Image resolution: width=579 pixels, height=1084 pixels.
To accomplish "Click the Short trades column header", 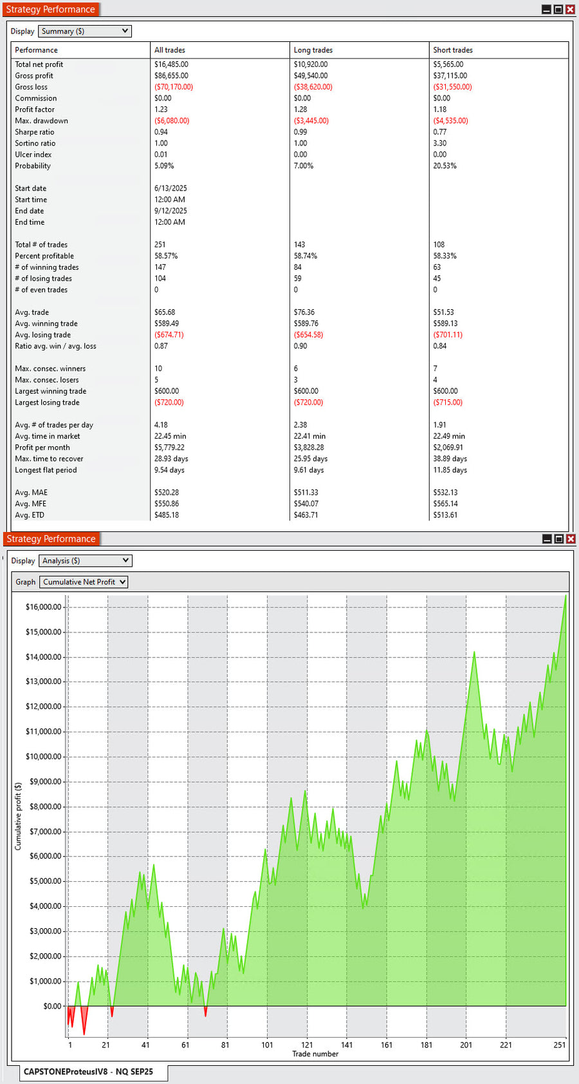I will (x=452, y=50).
